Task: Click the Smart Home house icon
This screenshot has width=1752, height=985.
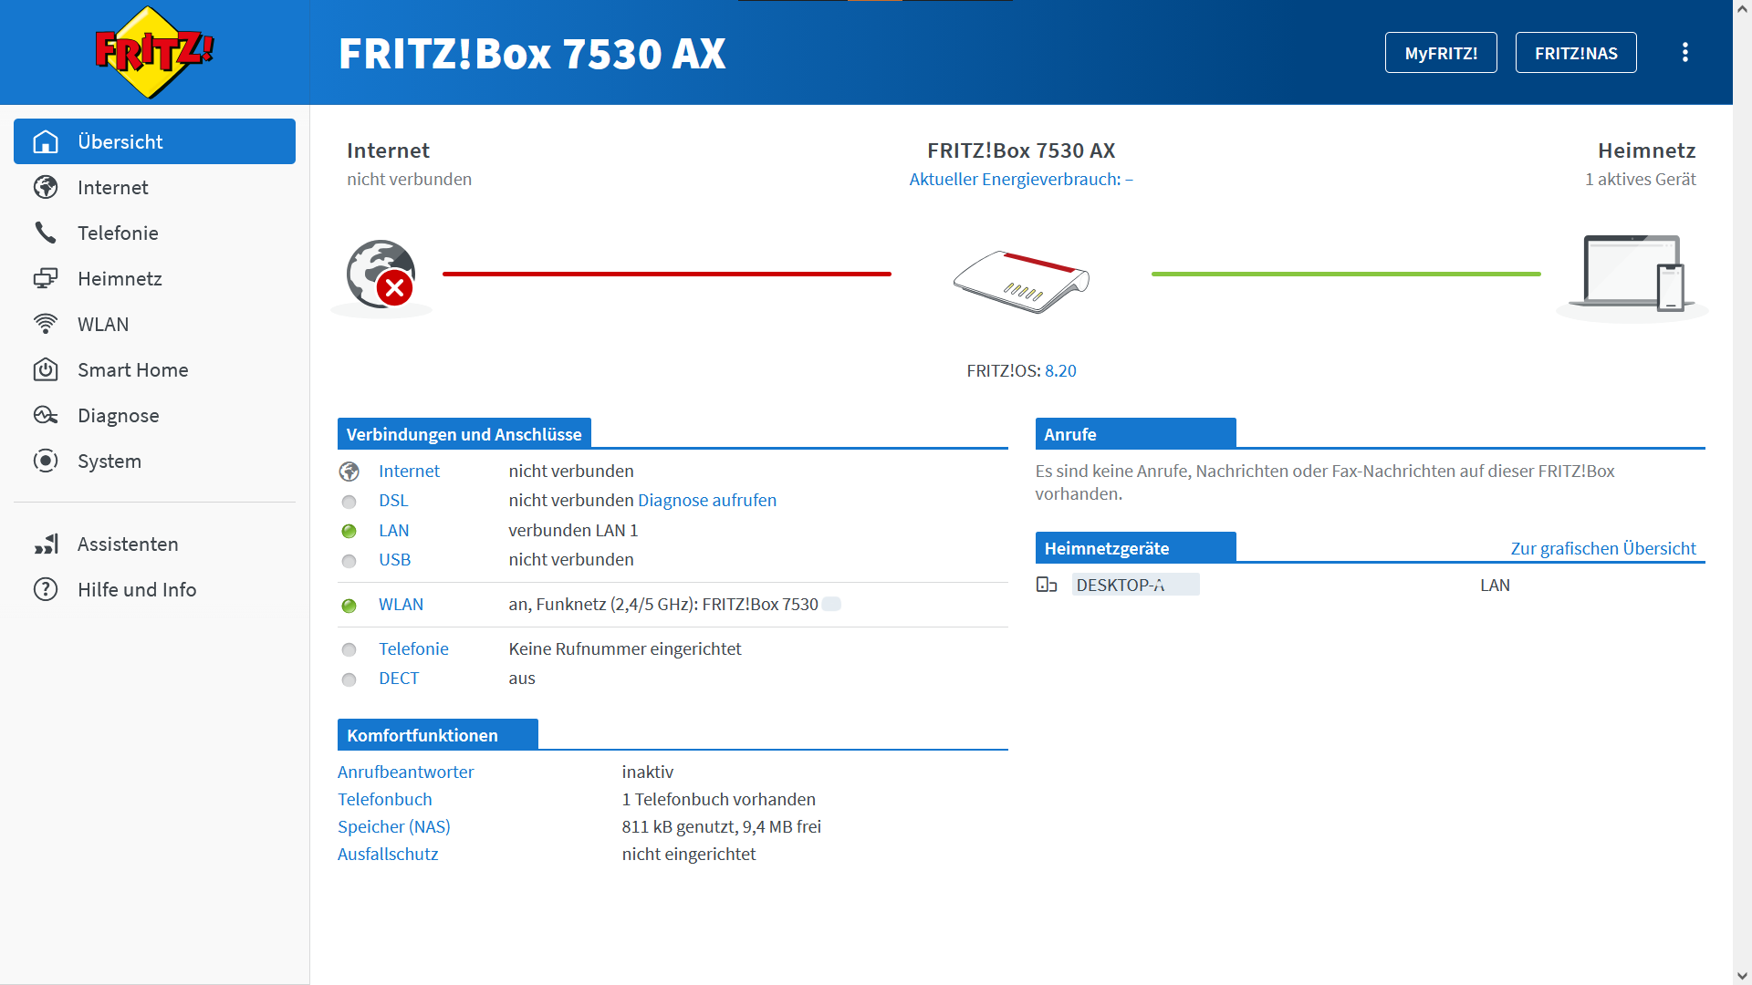Action: (x=46, y=369)
